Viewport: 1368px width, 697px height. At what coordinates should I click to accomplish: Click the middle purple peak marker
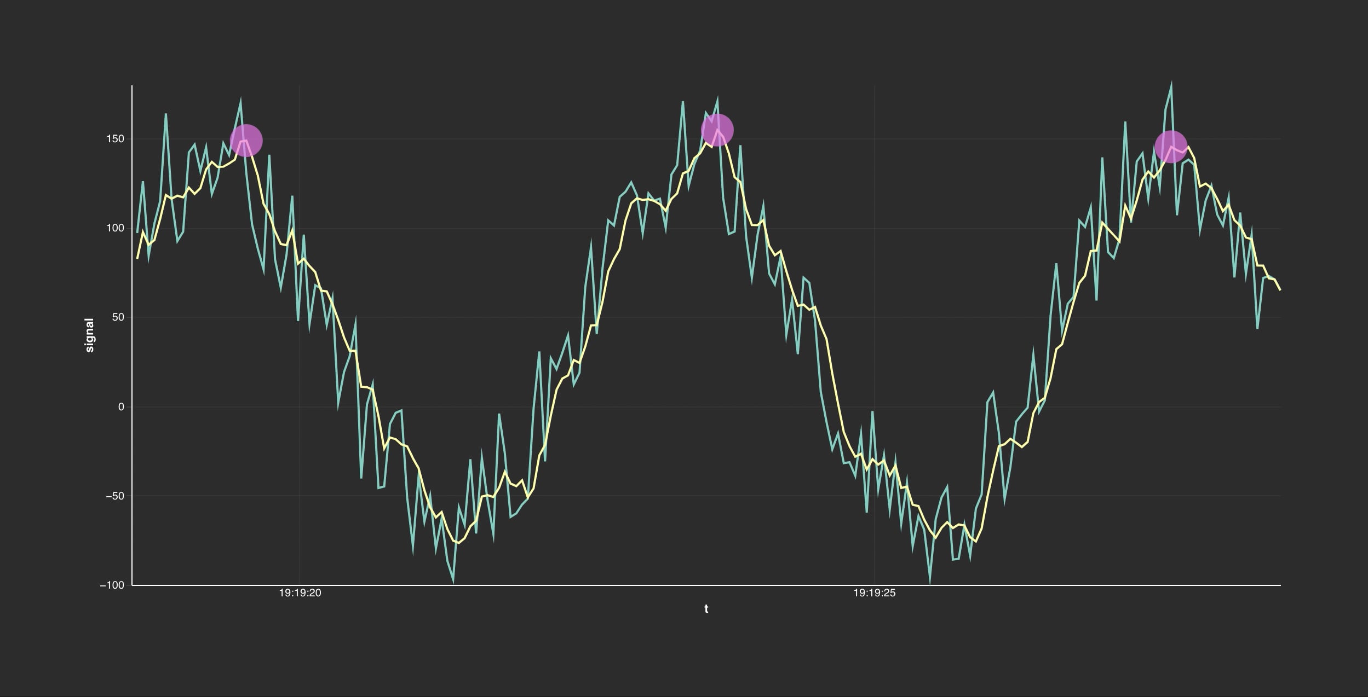(717, 130)
